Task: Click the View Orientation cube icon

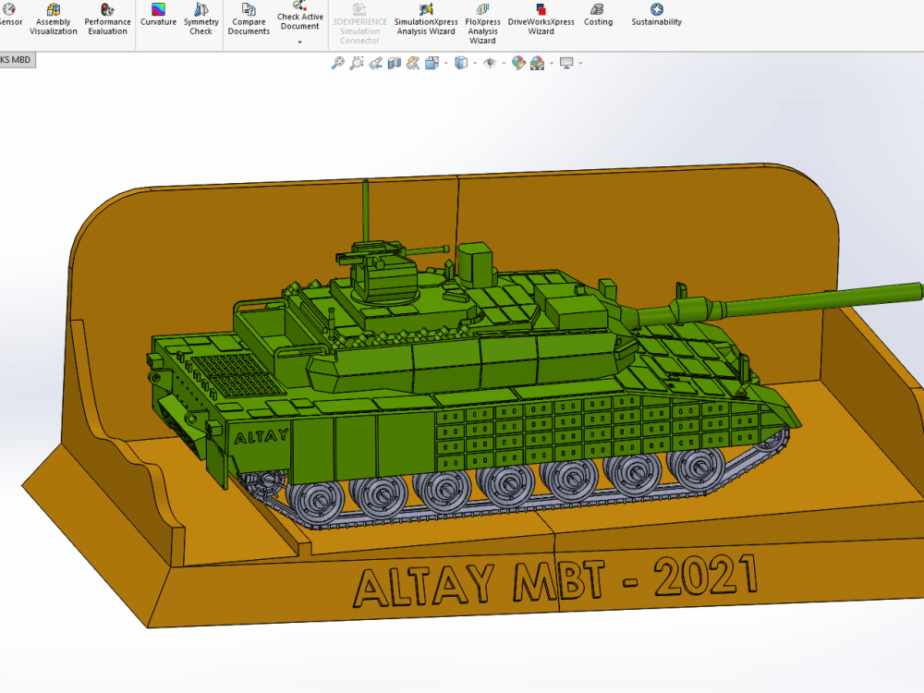Action: 432,63
